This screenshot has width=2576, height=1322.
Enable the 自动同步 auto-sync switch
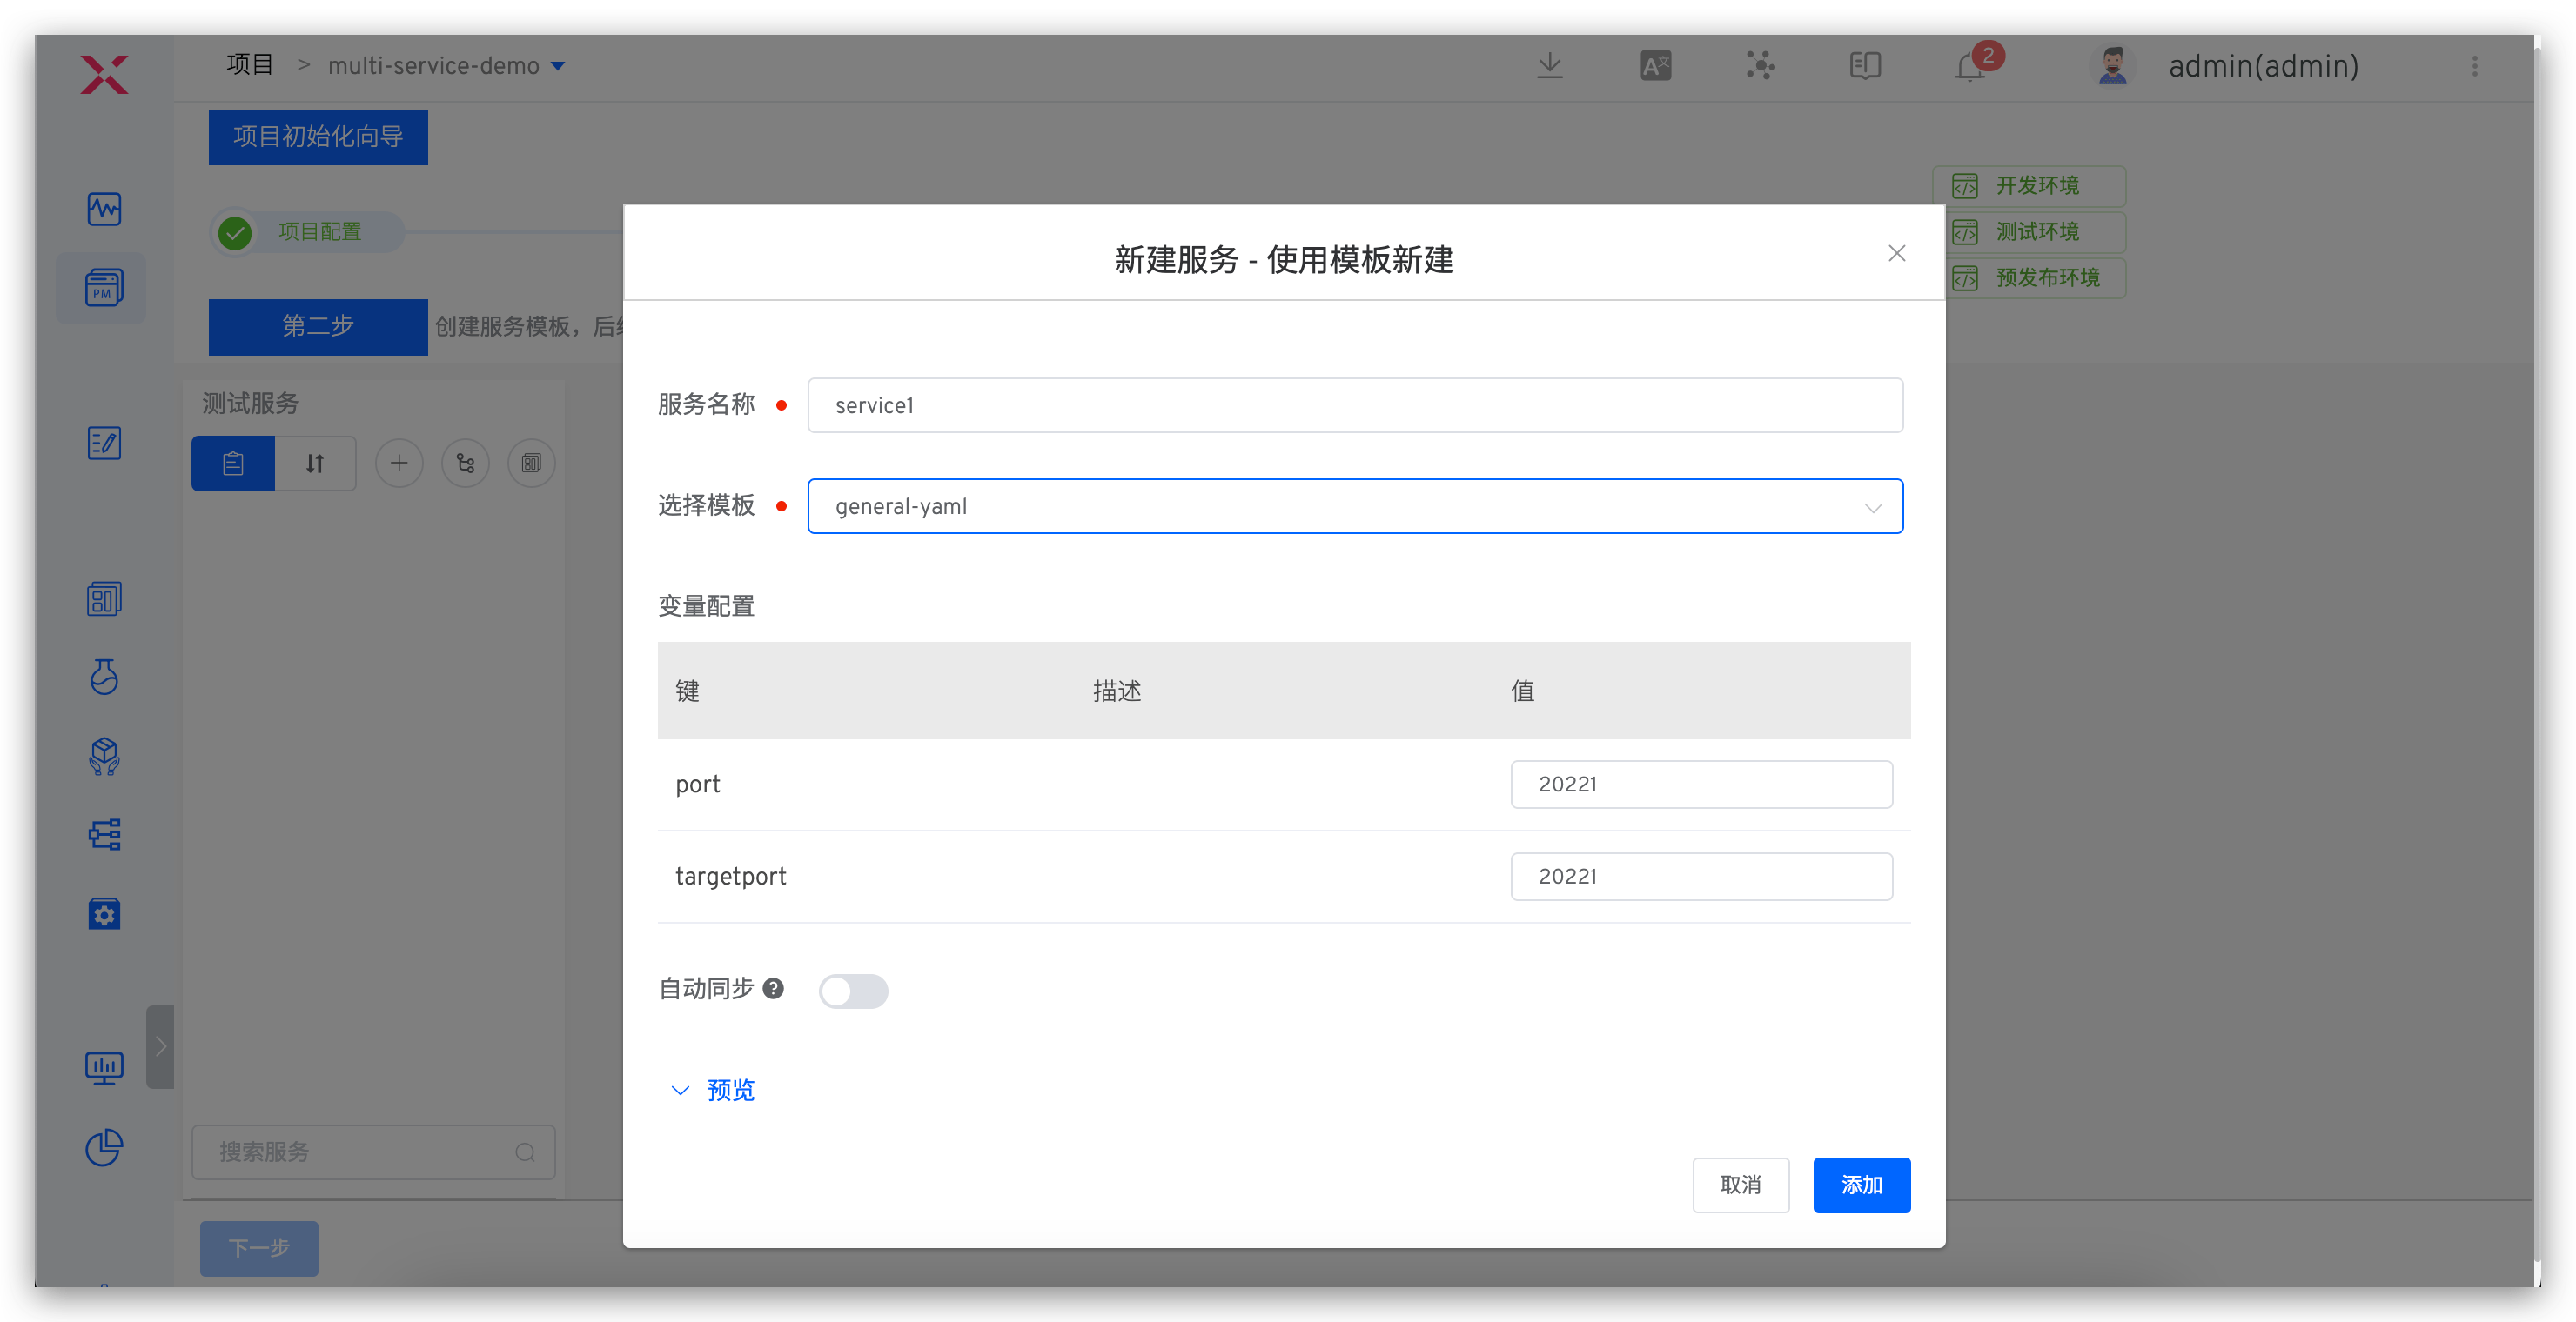point(853,991)
